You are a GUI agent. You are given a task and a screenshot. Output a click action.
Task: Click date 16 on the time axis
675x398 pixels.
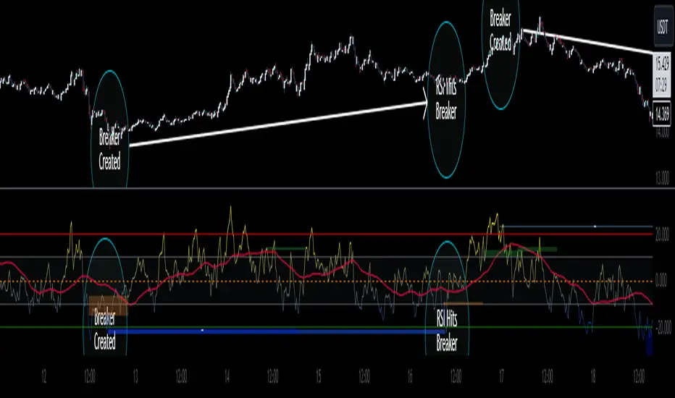pos(410,376)
